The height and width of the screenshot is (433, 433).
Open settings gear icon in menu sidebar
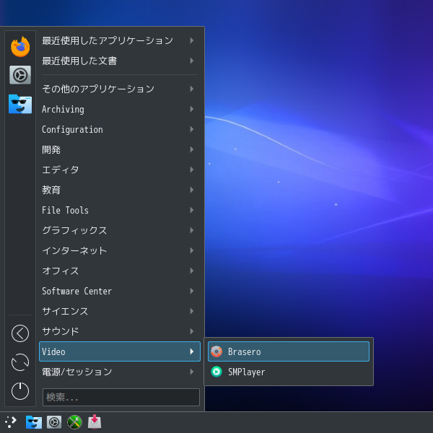[20, 75]
